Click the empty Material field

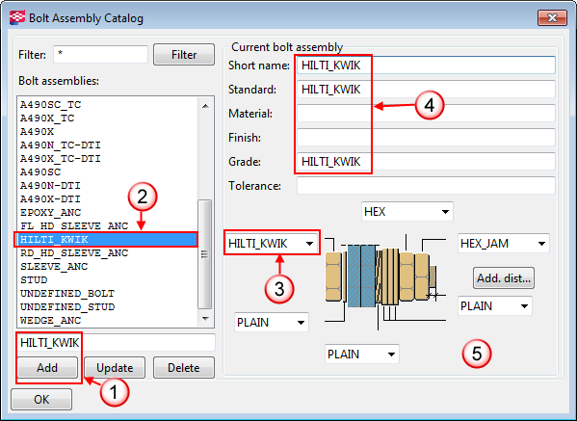[426, 114]
